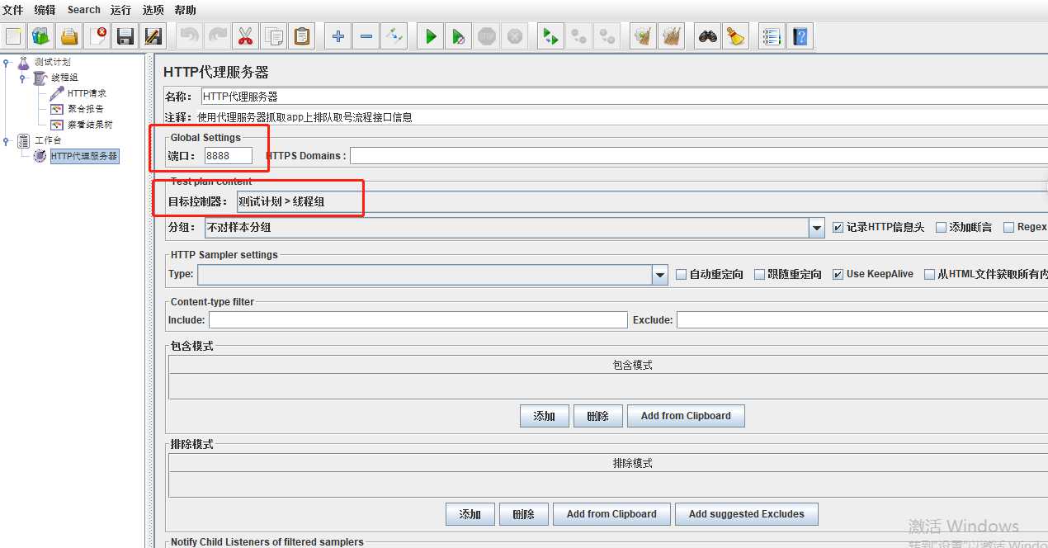The width and height of the screenshot is (1048, 548).
Task: Click the Close test plan icon
Action: coord(98,36)
